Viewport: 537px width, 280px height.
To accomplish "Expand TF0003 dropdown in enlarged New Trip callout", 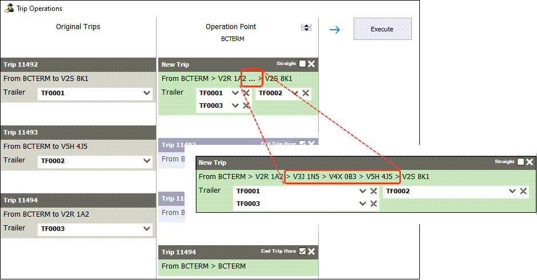I will tap(362, 204).
